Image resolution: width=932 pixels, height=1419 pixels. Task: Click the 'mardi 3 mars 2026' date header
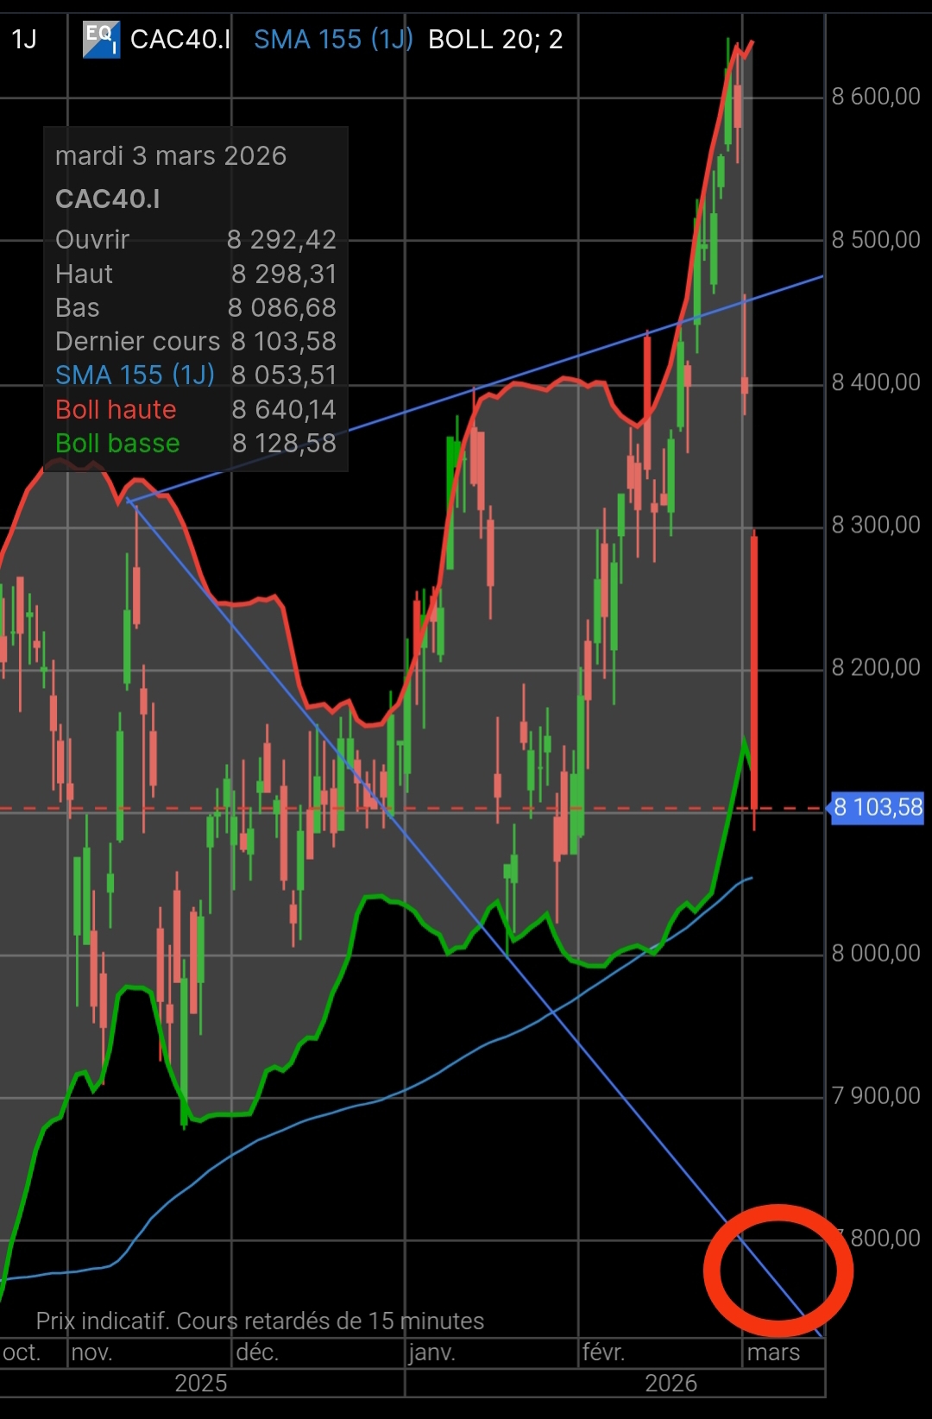click(x=171, y=156)
